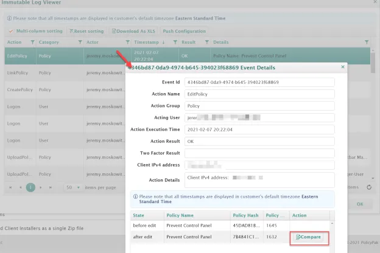380x253 pixels.
Task: Filter the Action column
Action: pyautogui.click(x=32, y=42)
